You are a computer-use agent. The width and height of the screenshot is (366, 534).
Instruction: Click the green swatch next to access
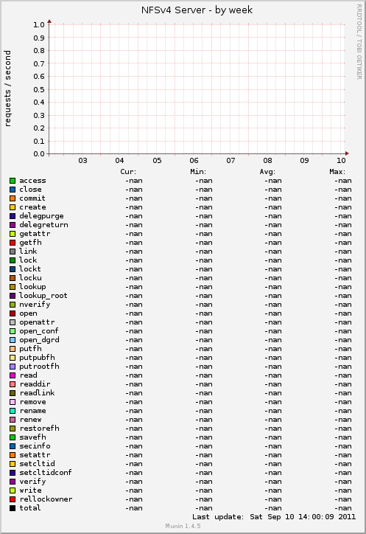tap(13, 181)
